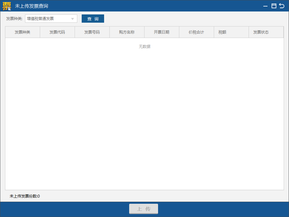Sort by 发票种类 column header

[22, 32]
